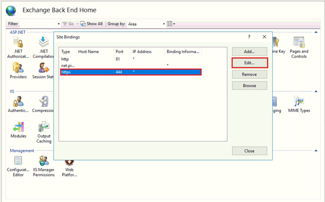Image resolution: width=325 pixels, height=202 pixels.
Task: Click the IP Address column header
Action: (147, 52)
